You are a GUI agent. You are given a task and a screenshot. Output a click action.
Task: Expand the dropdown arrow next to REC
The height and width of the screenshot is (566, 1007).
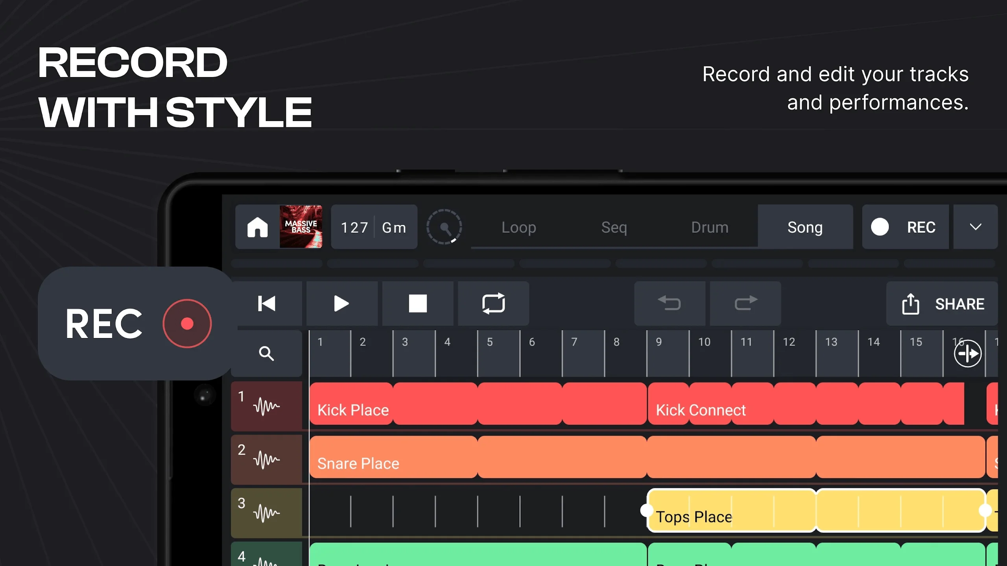click(976, 227)
